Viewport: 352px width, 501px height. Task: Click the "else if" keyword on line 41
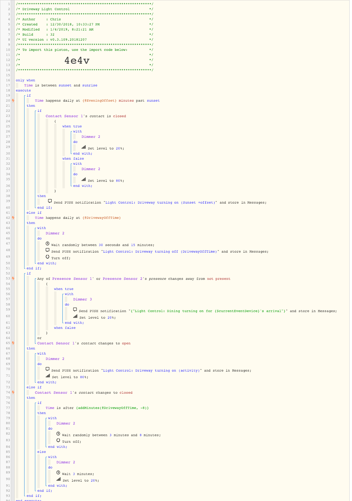(x=34, y=213)
